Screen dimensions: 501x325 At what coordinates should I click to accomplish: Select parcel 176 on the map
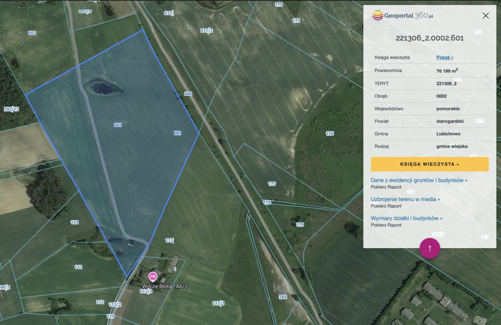[x=330, y=134]
